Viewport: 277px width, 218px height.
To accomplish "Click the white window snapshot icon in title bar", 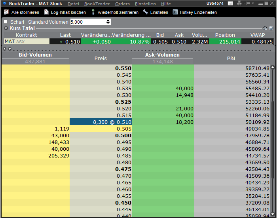I will coord(230,3).
